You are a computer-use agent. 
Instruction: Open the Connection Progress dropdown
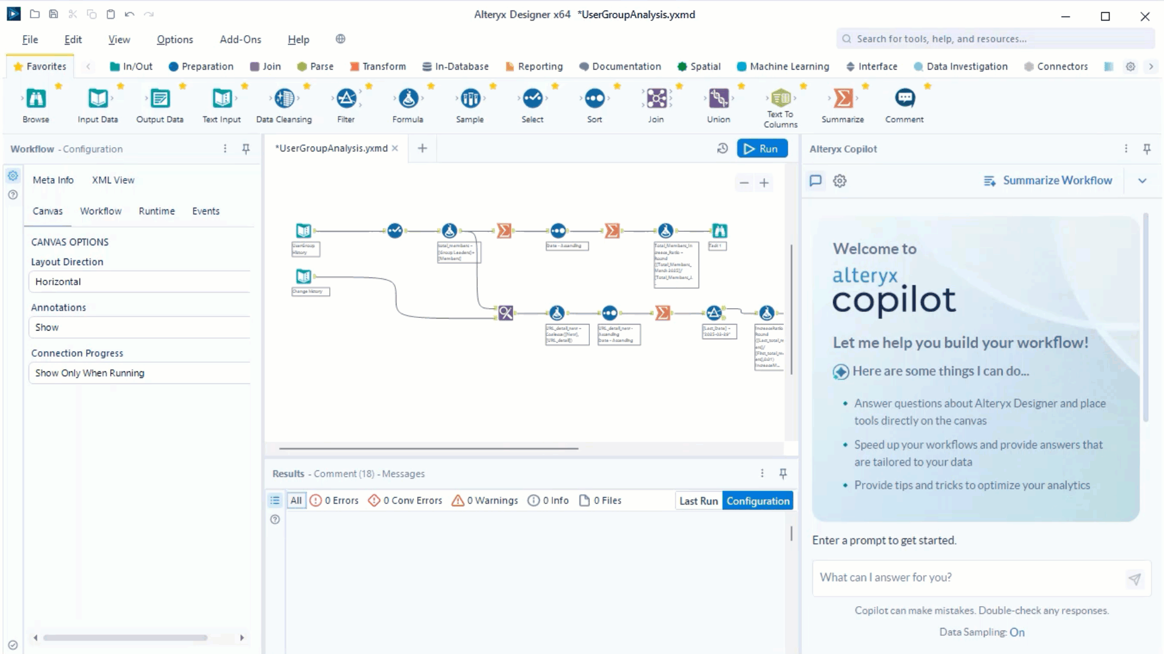coord(139,373)
